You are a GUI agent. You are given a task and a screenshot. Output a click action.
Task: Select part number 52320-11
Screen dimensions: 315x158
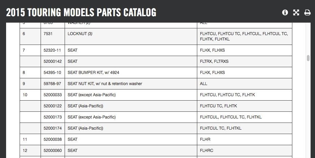point(51,50)
